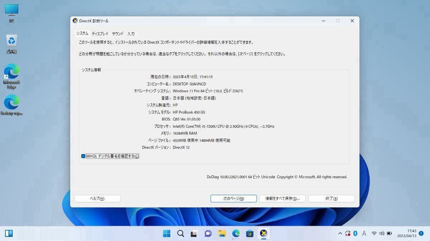Minimize the DirectX 診断ツール window
This screenshot has height=241, width=430.
324,21
